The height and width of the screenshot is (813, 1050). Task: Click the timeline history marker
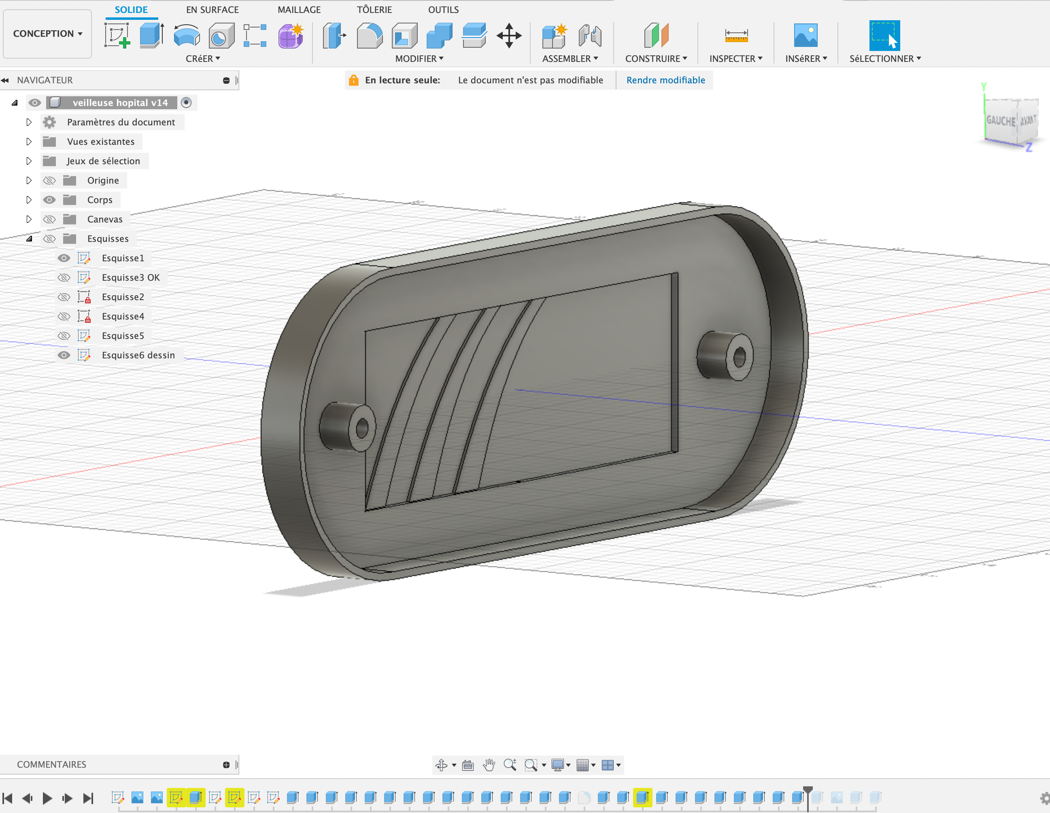[x=808, y=798]
